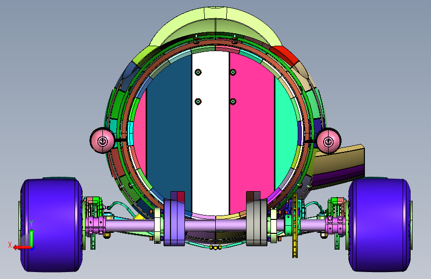Select the pink sphere on the left side
The width and height of the screenshot is (431, 279).
coord(102,140)
